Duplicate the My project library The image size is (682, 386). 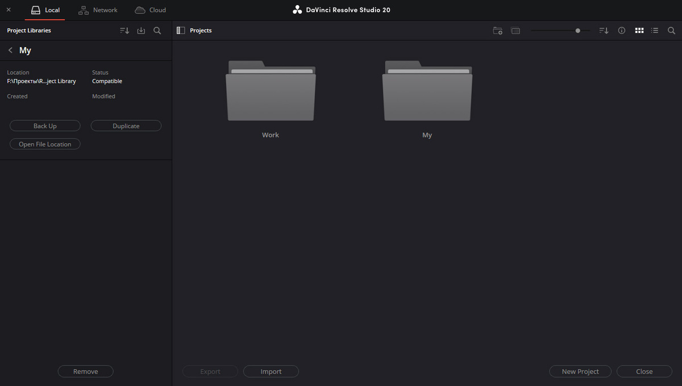click(126, 126)
